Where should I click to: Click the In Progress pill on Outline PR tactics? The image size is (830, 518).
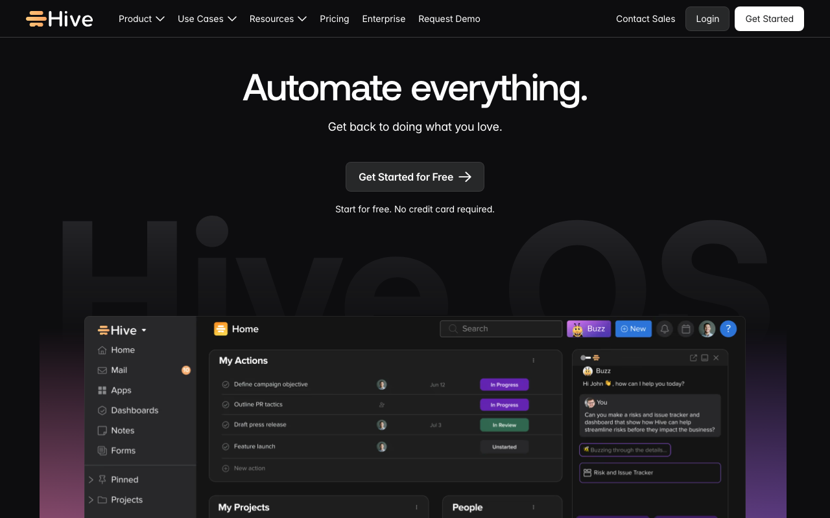(x=504, y=405)
